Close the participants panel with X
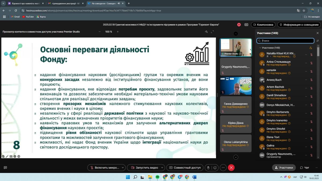This screenshot has height=181, width=322. point(317,33)
